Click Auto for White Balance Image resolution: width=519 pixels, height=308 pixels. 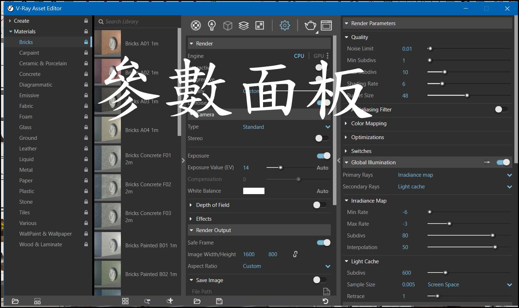[x=322, y=191]
